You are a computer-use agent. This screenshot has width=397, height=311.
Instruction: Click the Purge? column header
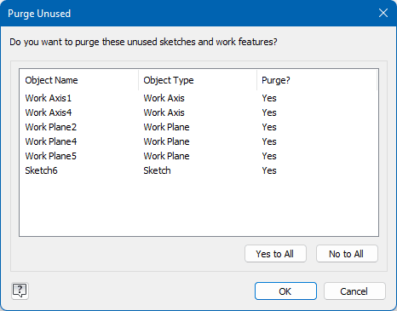tap(317, 80)
